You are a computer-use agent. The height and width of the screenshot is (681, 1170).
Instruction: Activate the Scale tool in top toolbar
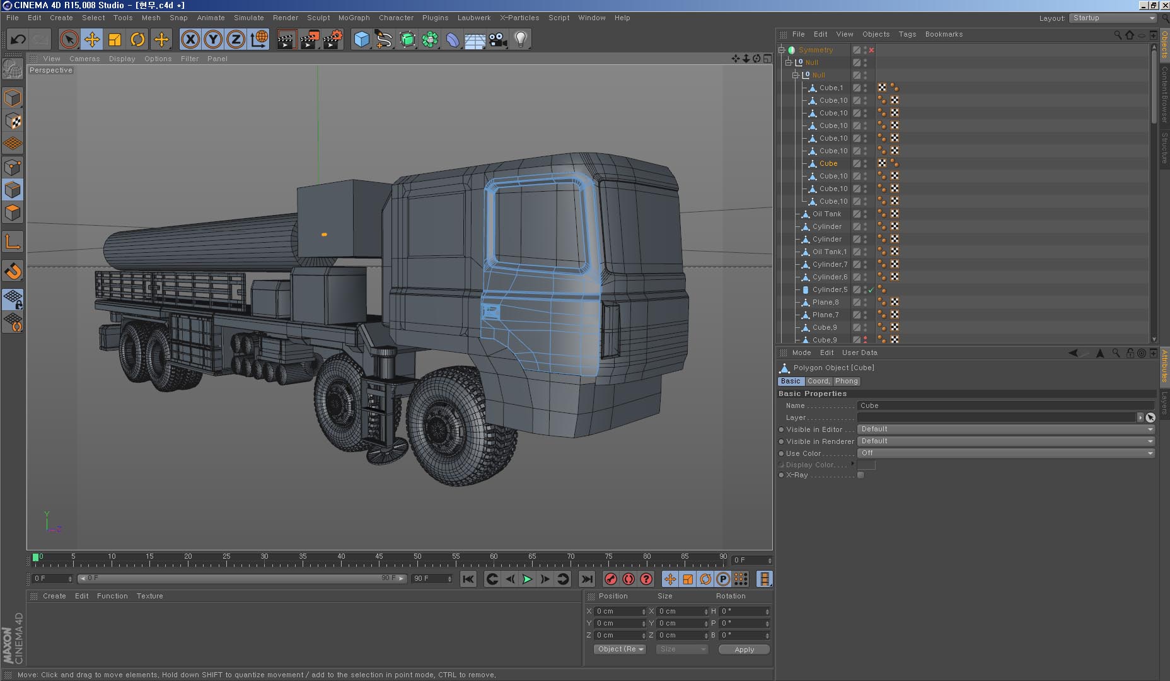115,40
